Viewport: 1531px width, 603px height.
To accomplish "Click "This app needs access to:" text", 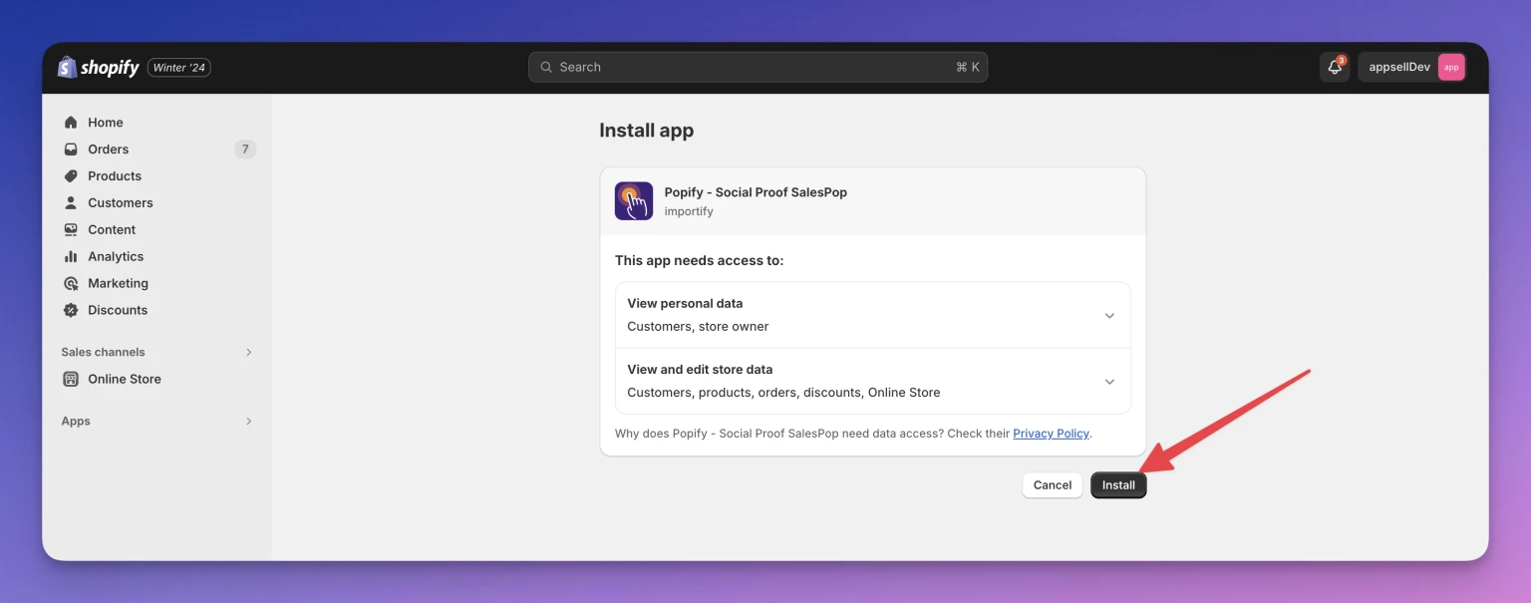I will 700,261.
